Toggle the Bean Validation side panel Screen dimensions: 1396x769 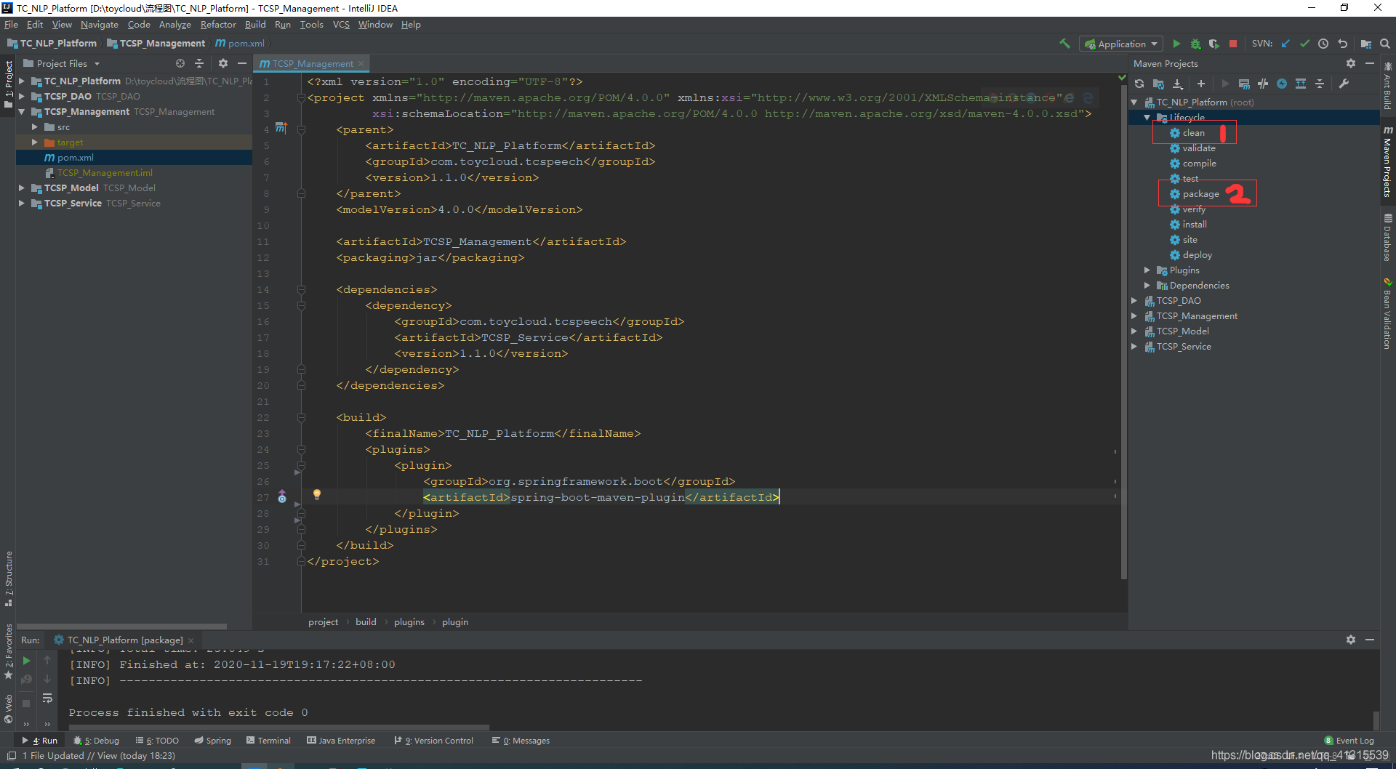coord(1387,313)
